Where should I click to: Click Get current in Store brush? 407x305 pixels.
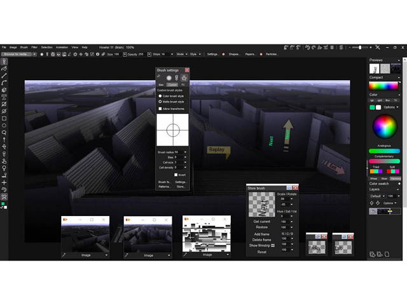261,222
